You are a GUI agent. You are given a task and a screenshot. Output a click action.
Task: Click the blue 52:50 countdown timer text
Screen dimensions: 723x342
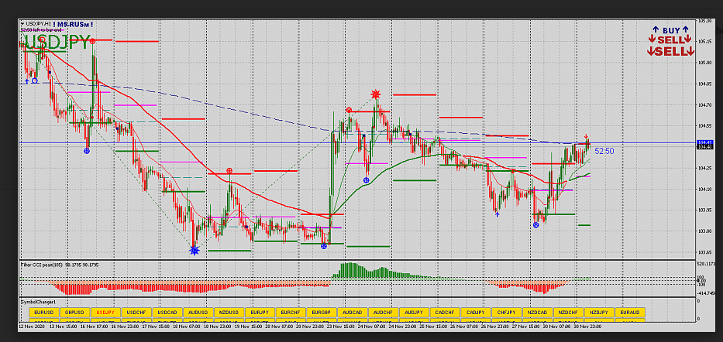[x=604, y=151]
